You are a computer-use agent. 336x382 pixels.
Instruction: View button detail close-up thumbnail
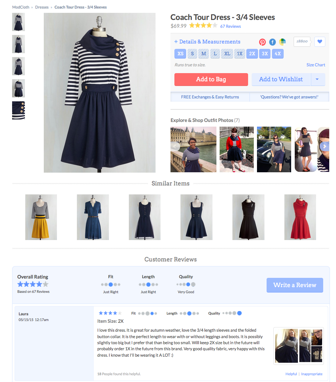point(19,110)
